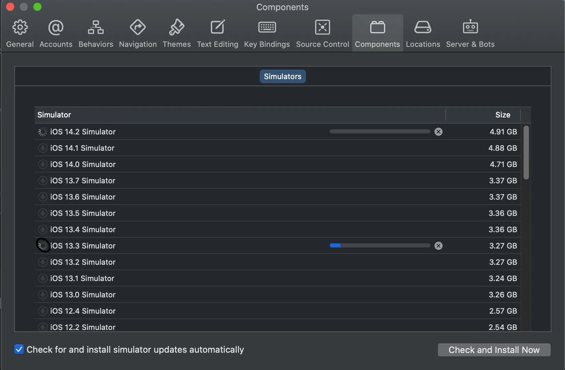Click download icon for iOS 13.7 Simulator
This screenshot has width=565, height=370.
coord(42,181)
